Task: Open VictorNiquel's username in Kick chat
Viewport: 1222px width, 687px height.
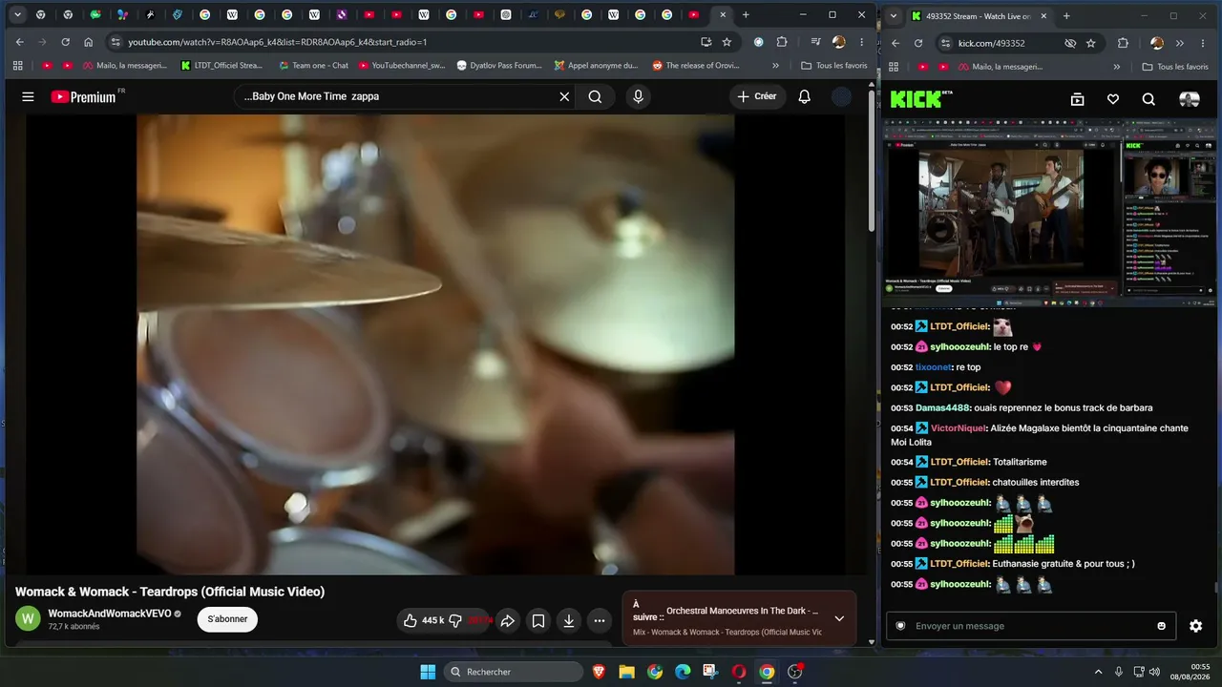Action: click(x=959, y=428)
